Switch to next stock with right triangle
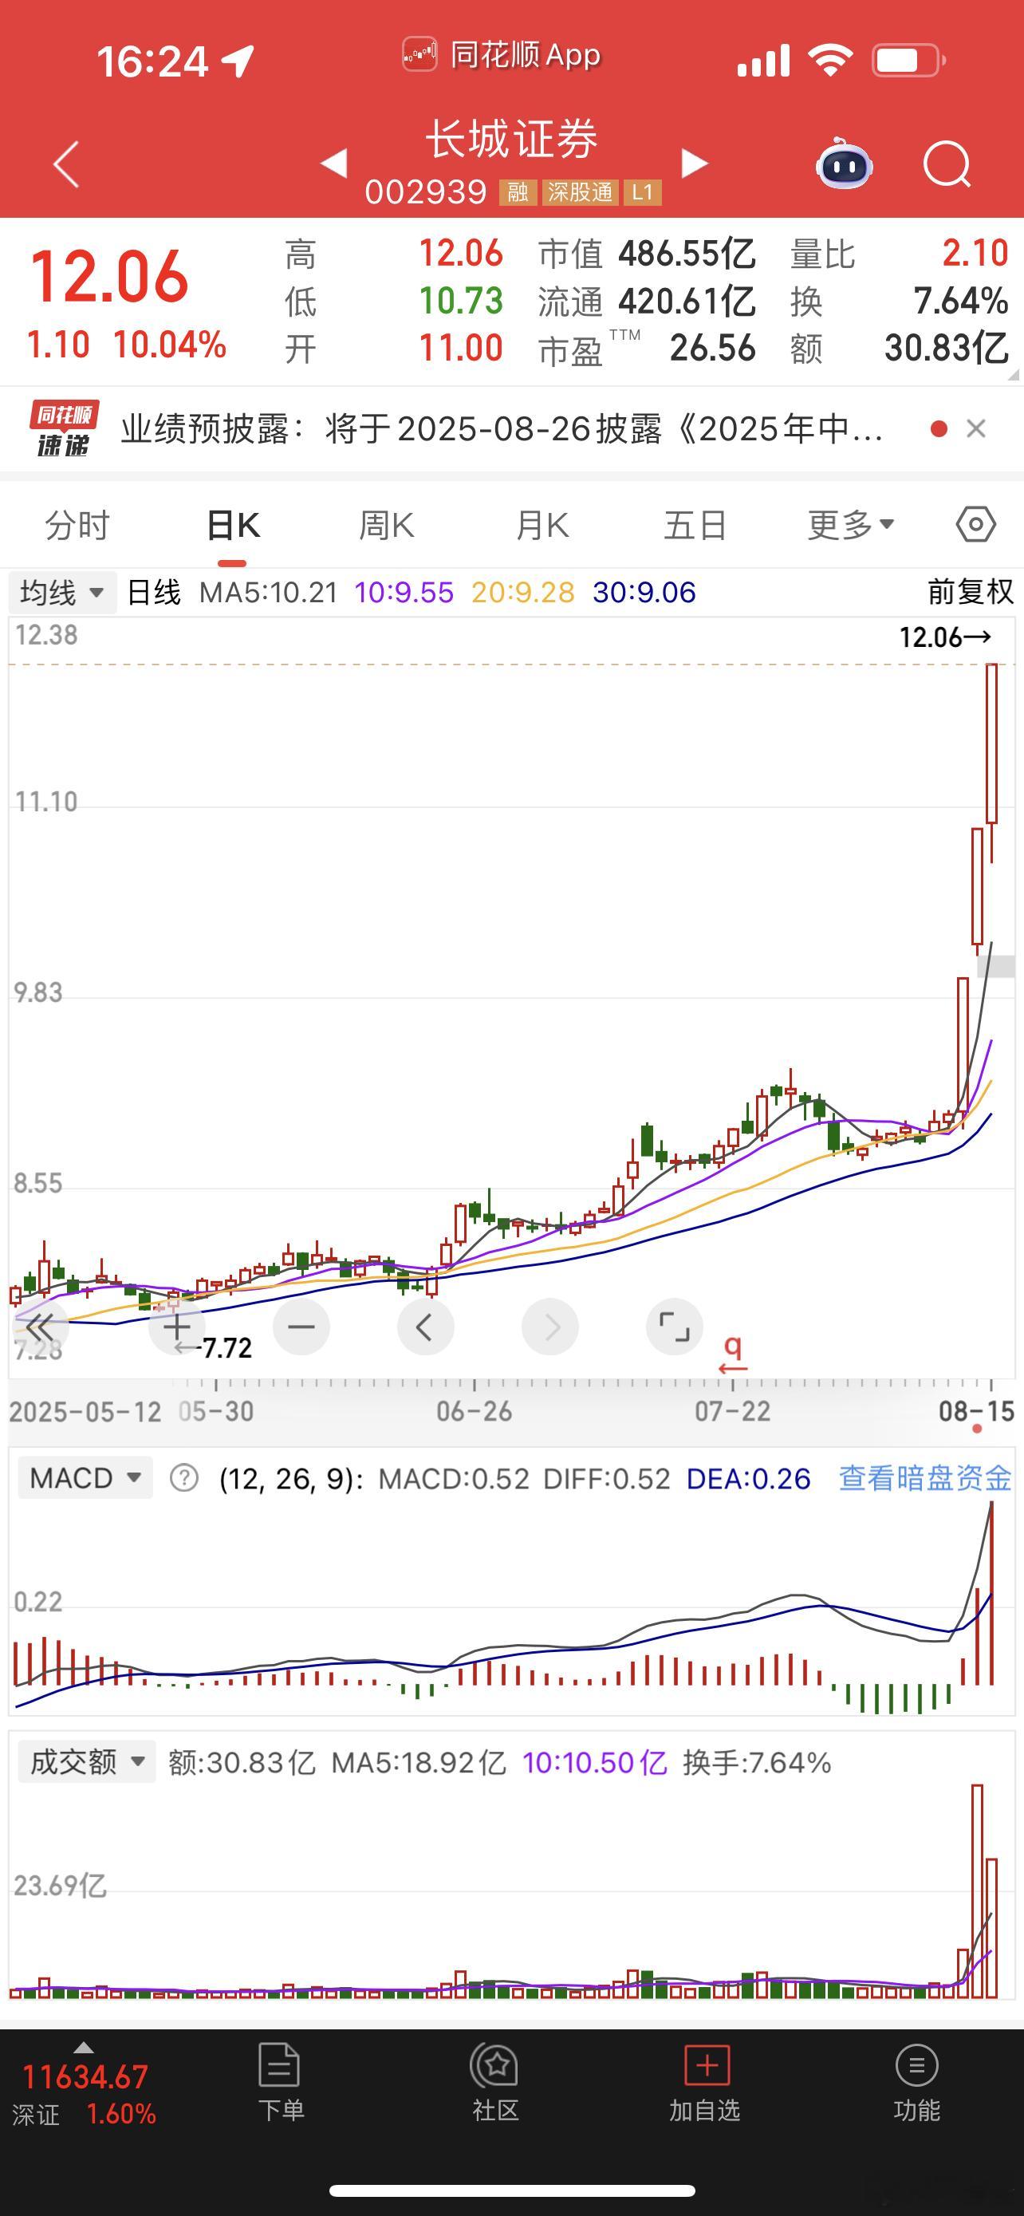 pyautogui.click(x=694, y=163)
